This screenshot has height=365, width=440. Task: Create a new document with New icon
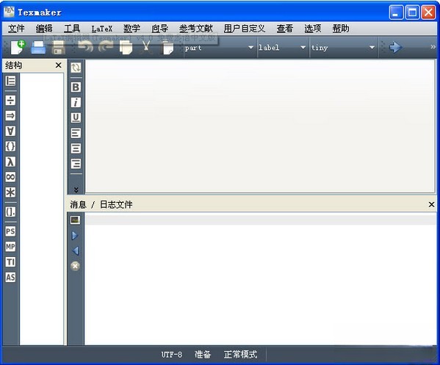(x=18, y=47)
